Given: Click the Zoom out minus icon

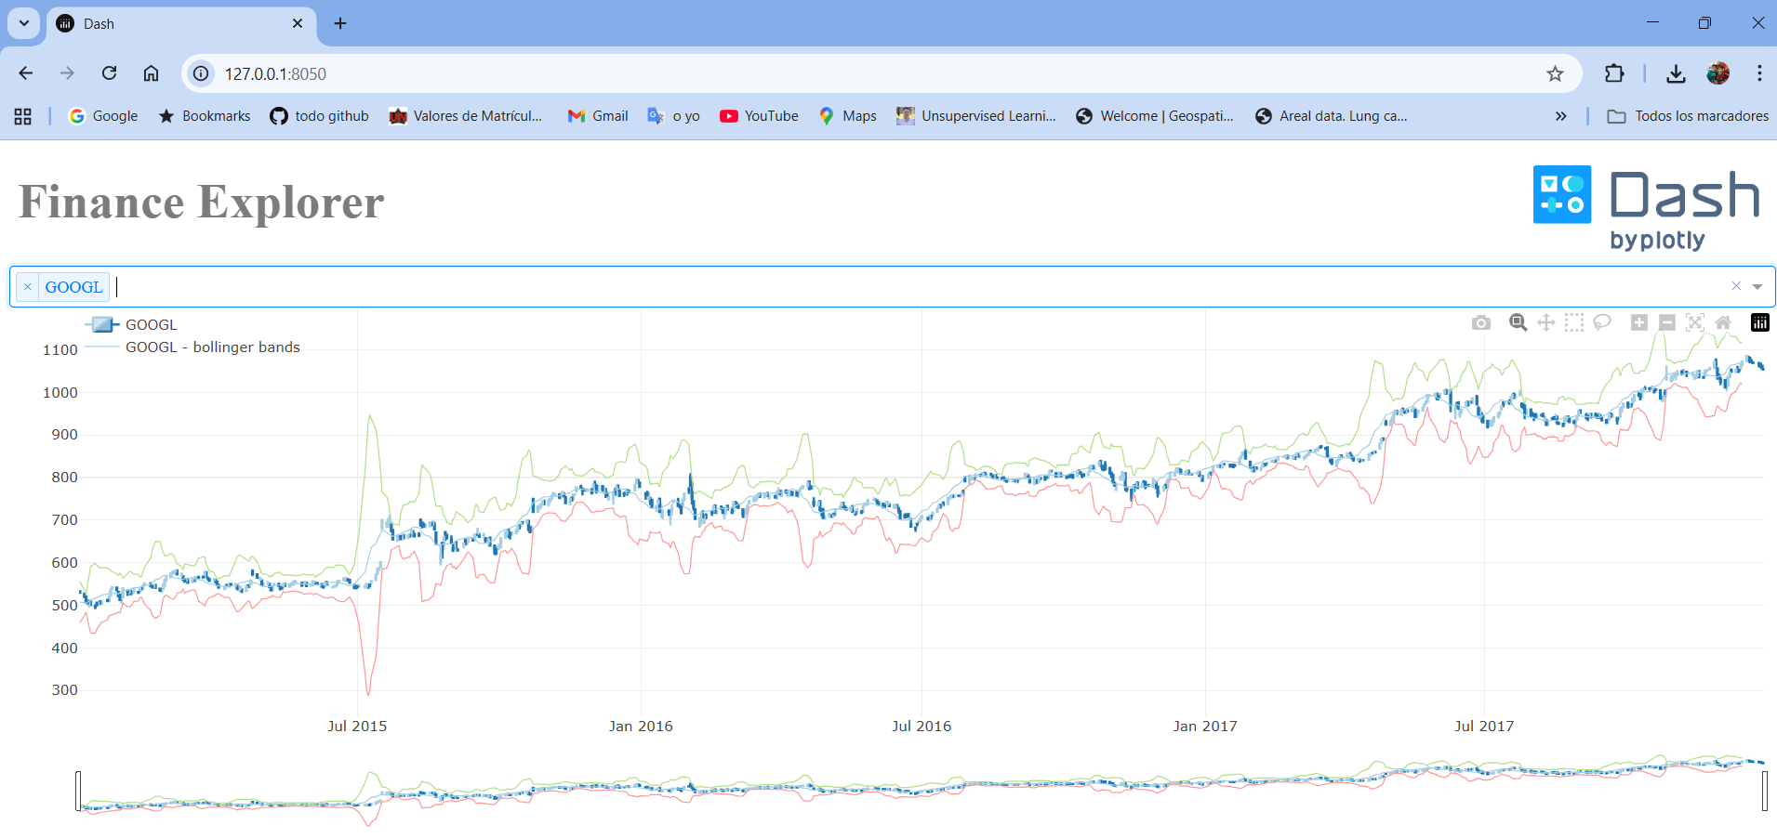Looking at the screenshot, I should tap(1667, 322).
